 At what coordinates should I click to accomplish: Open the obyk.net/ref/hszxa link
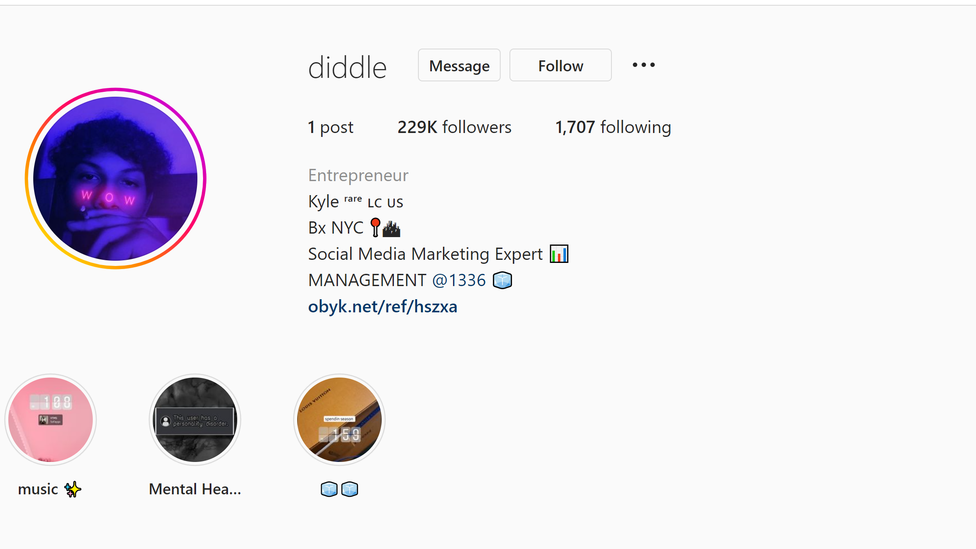383,307
